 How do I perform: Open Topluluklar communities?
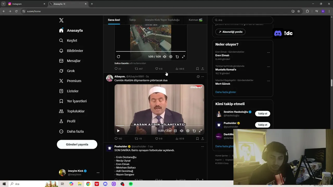pyautogui.click(x=72, y=111)
